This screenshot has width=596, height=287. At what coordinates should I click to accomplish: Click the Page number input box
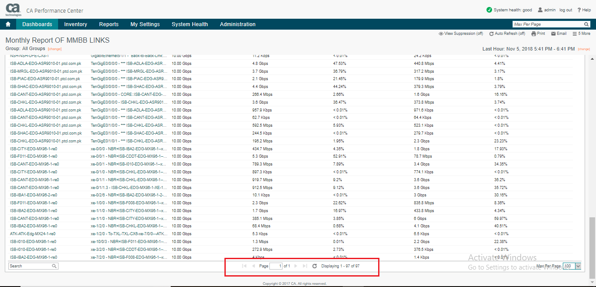(276, 266)
